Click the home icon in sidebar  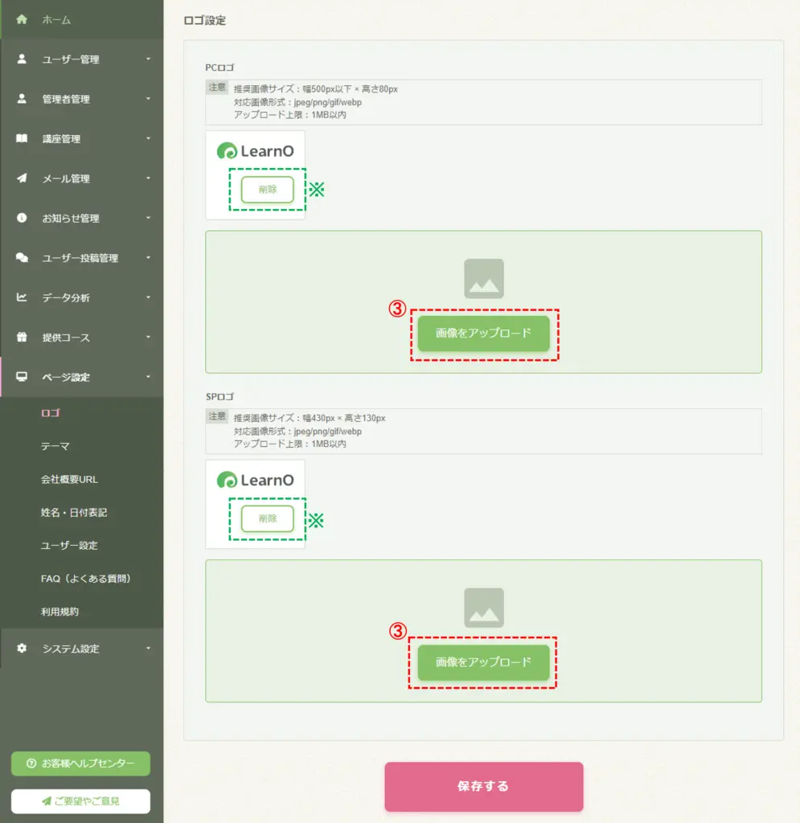point(22,19)
